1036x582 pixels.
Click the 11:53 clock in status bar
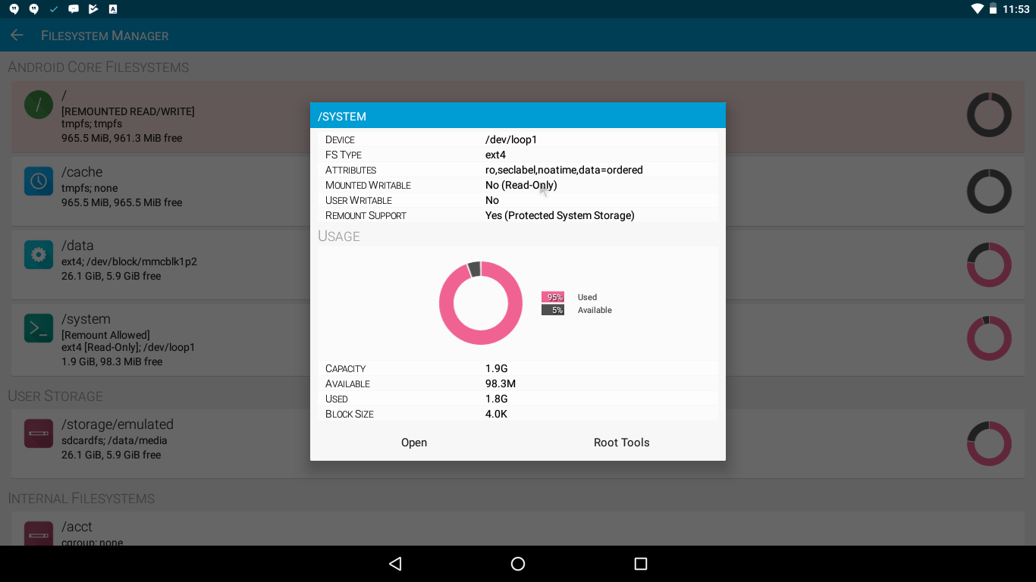1016,9
